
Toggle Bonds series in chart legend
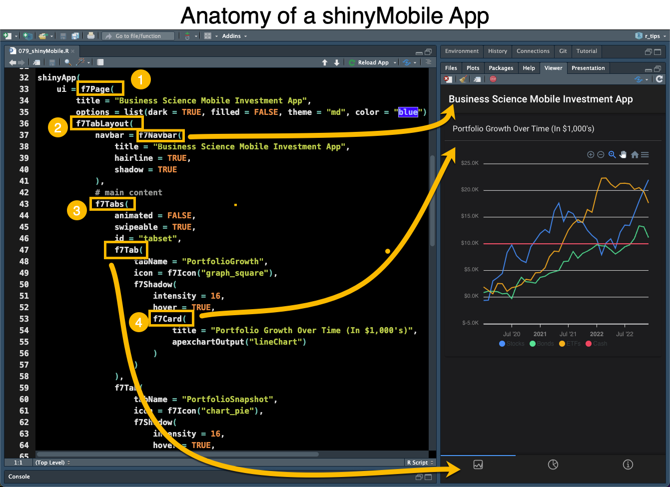click(542, 344)
